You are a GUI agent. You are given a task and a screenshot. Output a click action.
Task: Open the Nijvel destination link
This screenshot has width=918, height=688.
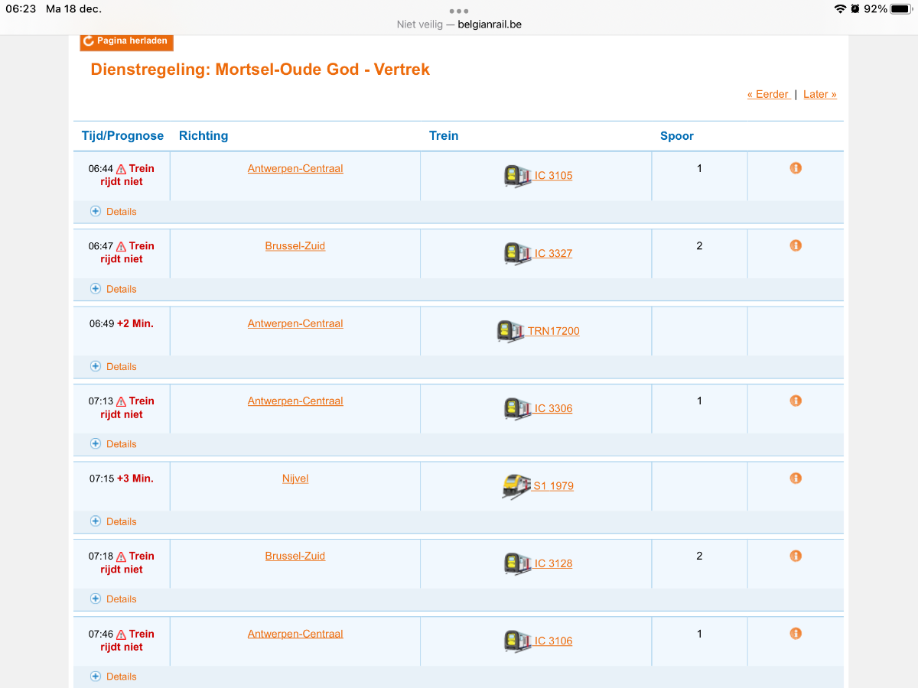click(295, 479)
